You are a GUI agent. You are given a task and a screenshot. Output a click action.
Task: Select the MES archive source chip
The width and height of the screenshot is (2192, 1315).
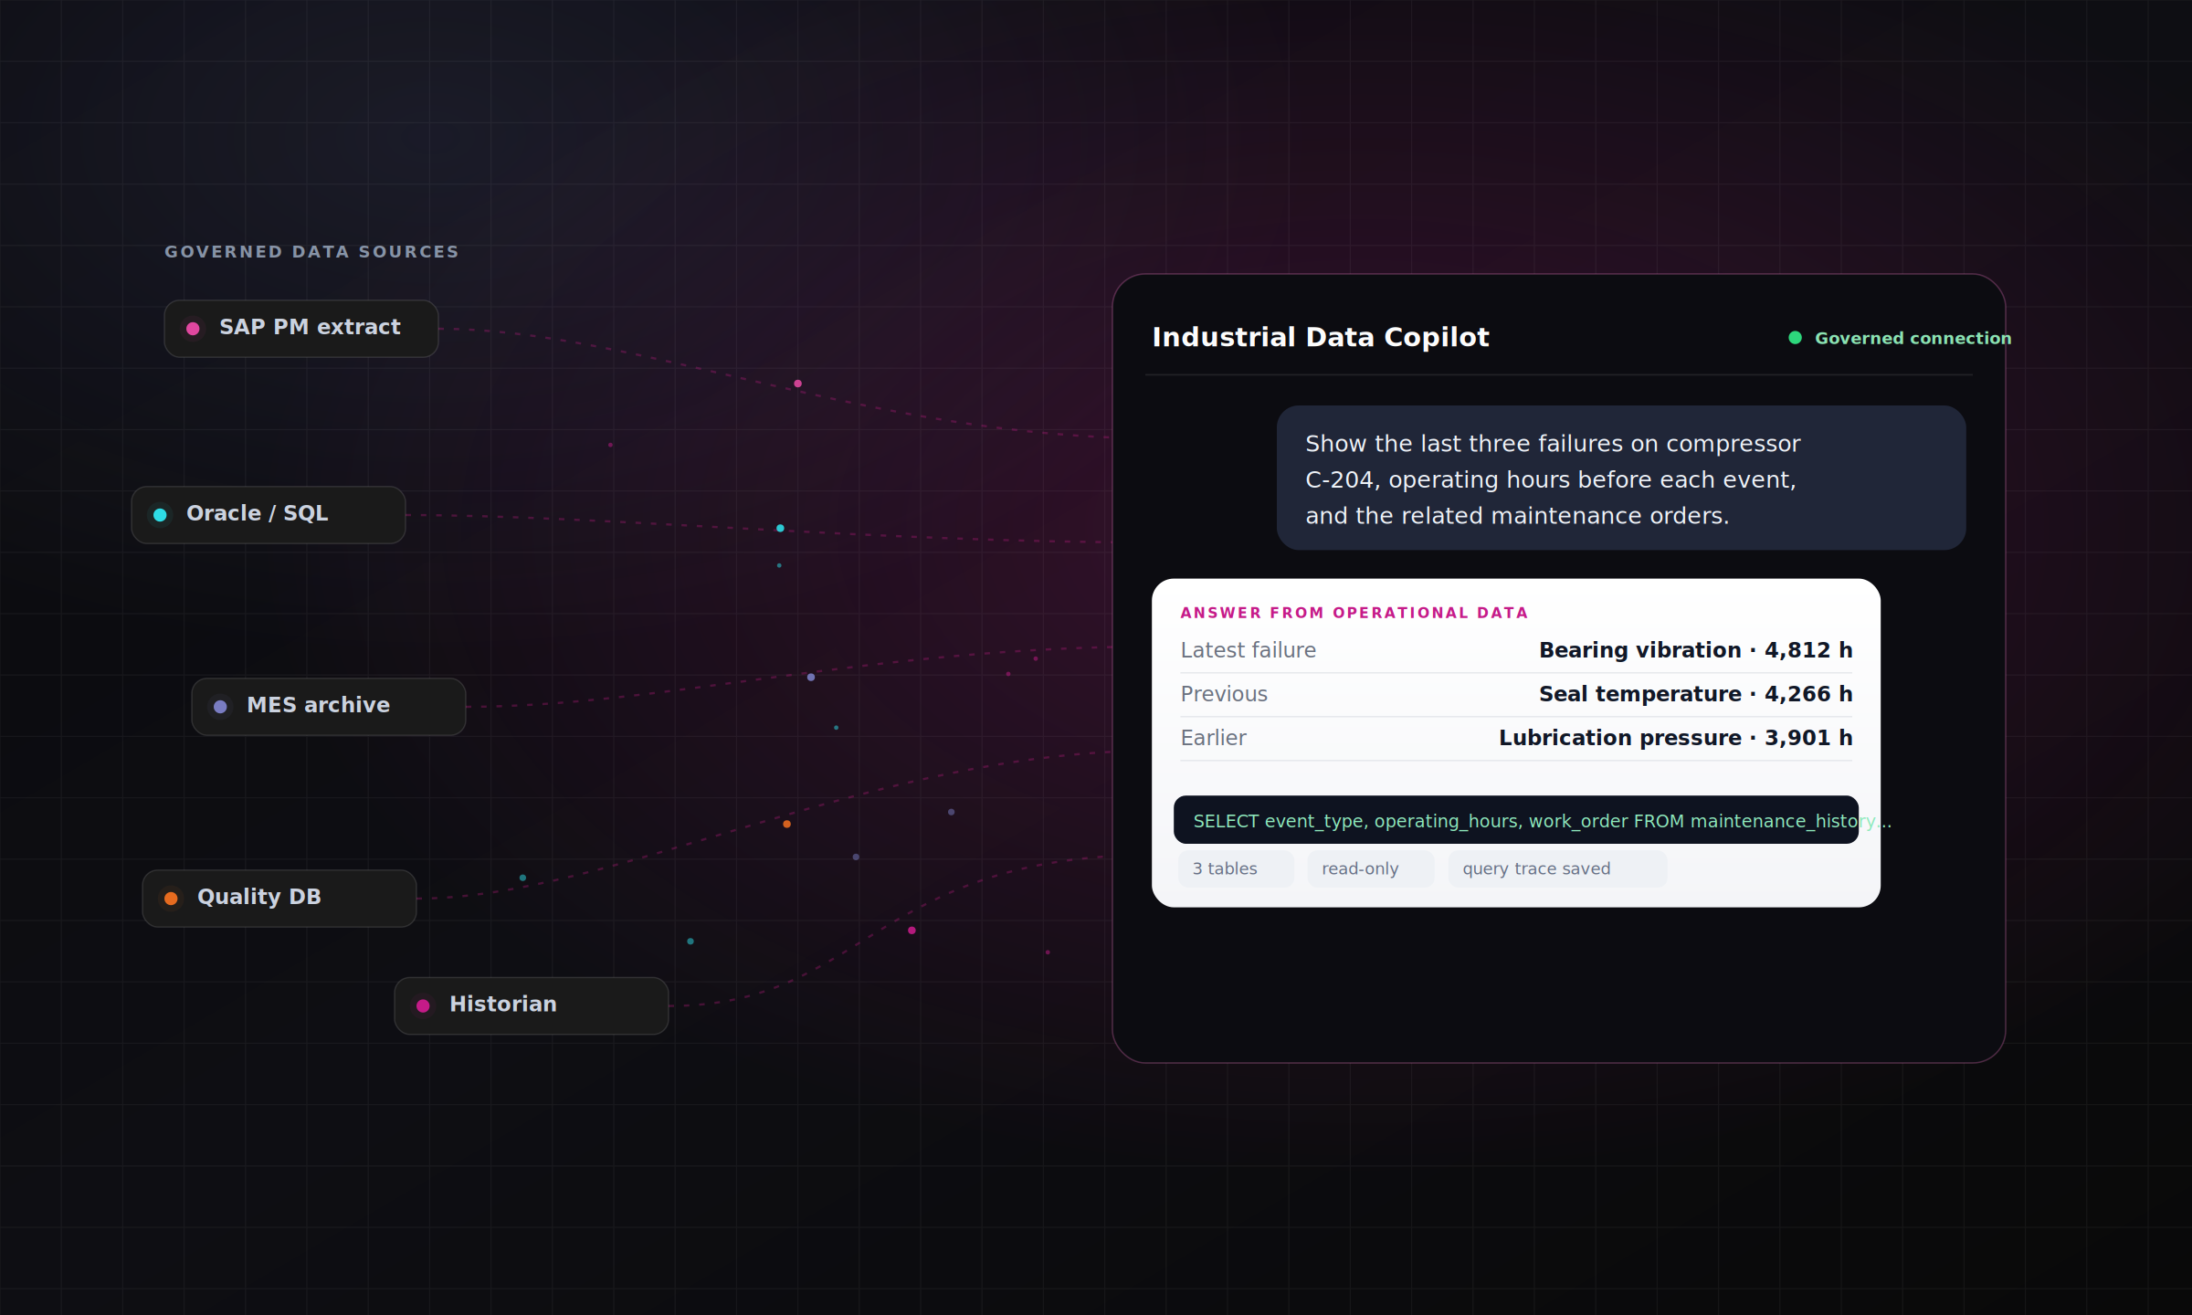coord(329,707)
